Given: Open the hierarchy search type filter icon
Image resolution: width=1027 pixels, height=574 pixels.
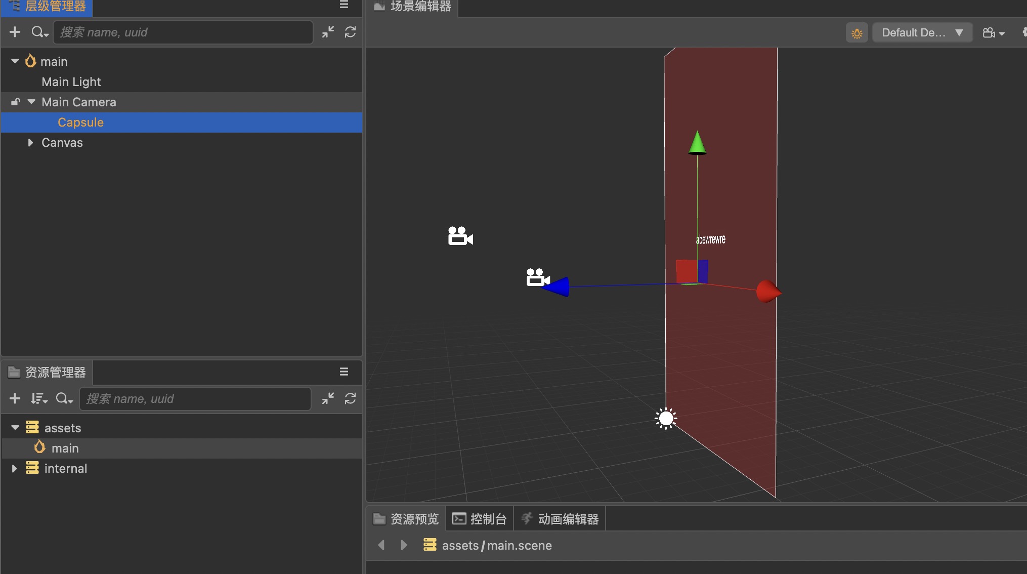Looking at the screenshot, I should tap(39, 32).
